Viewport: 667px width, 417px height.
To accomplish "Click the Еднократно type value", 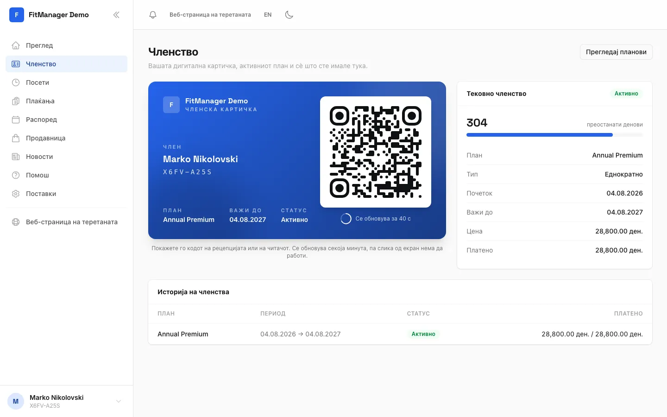I will pyautogui.click(x=623, y=174).
